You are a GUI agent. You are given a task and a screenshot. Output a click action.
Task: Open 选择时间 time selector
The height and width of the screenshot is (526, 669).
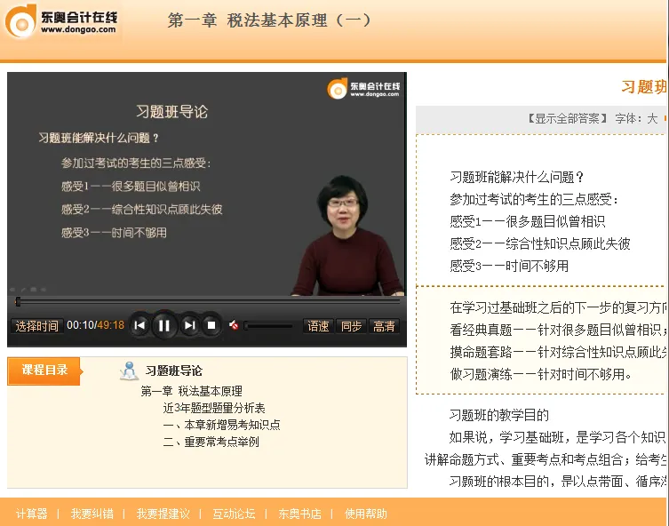pos(36,326)
